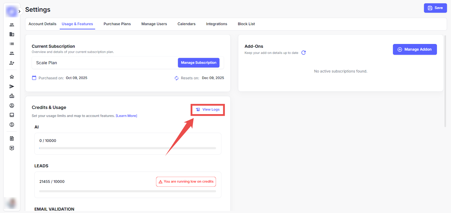Click the add user icon in sidebar
The height and width of the screenshot is (213, 451).
point(12,63)
